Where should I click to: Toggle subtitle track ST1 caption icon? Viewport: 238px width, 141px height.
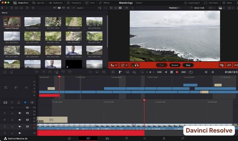coord(27,108)
